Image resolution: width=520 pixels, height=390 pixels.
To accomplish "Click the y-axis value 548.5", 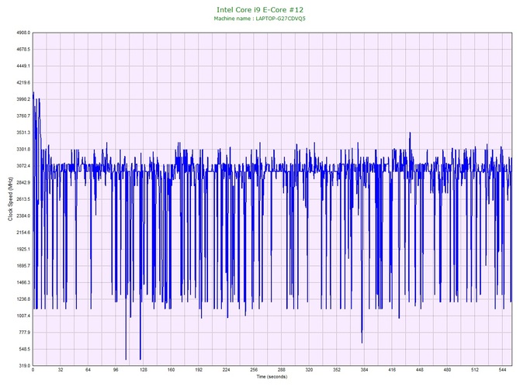I will point(24,349).
